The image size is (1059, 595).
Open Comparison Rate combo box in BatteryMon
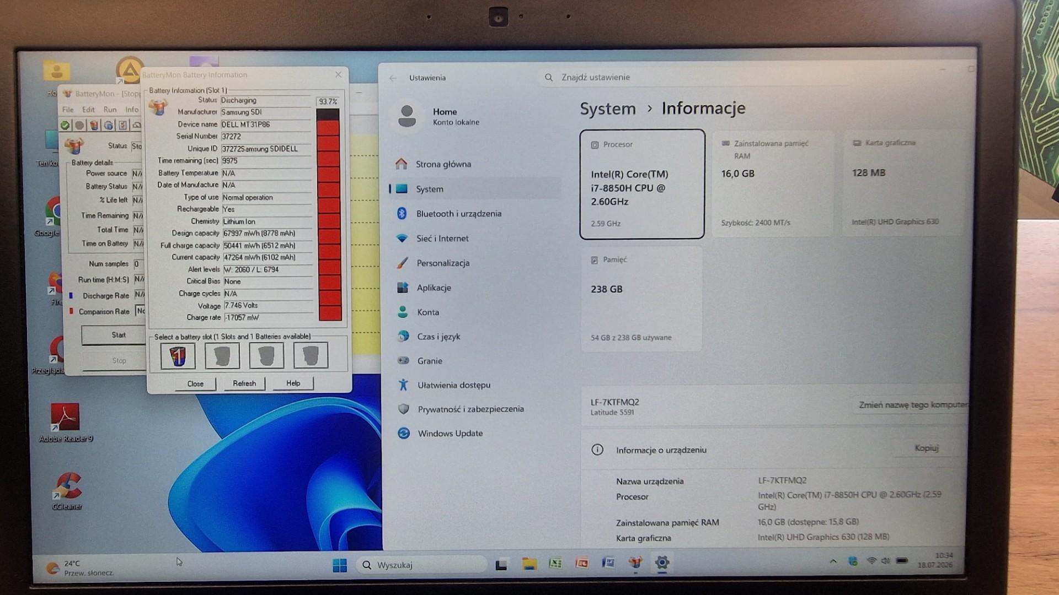pyautogui.click(x=140, y=311)
